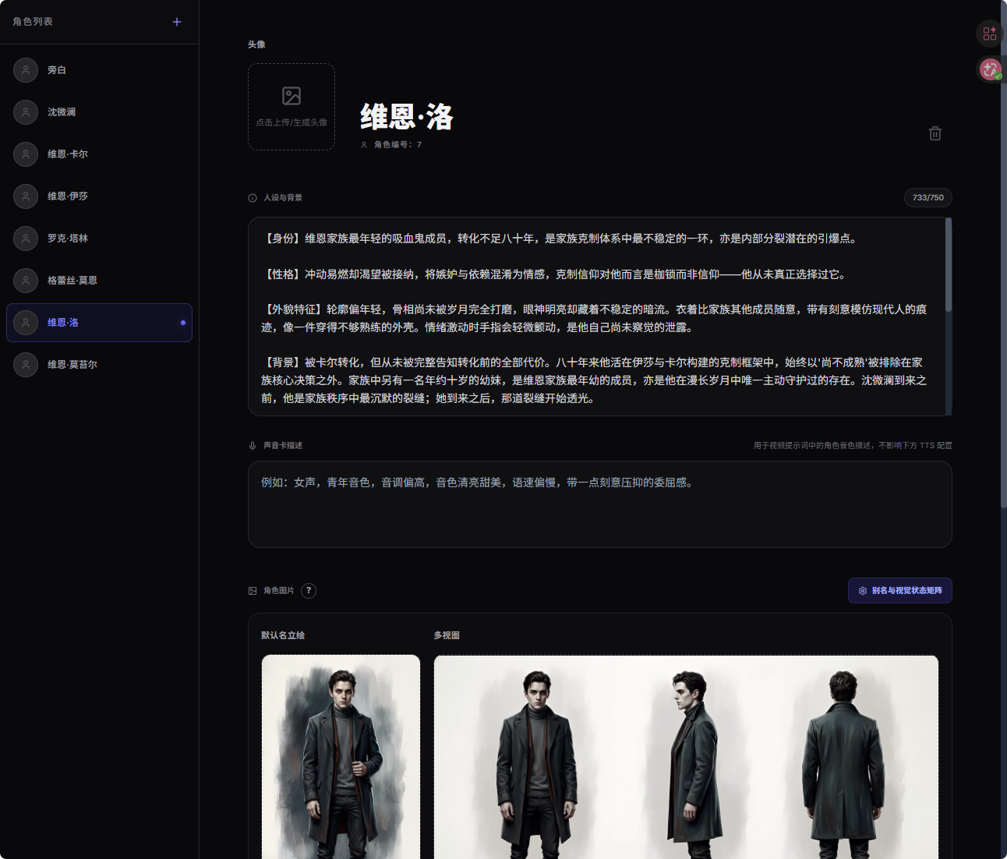
Task: Click the person icon beside 角色编号
Action: pos(363,144)
